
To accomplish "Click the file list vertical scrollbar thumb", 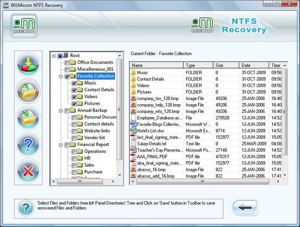I will [x=284, y=112].
